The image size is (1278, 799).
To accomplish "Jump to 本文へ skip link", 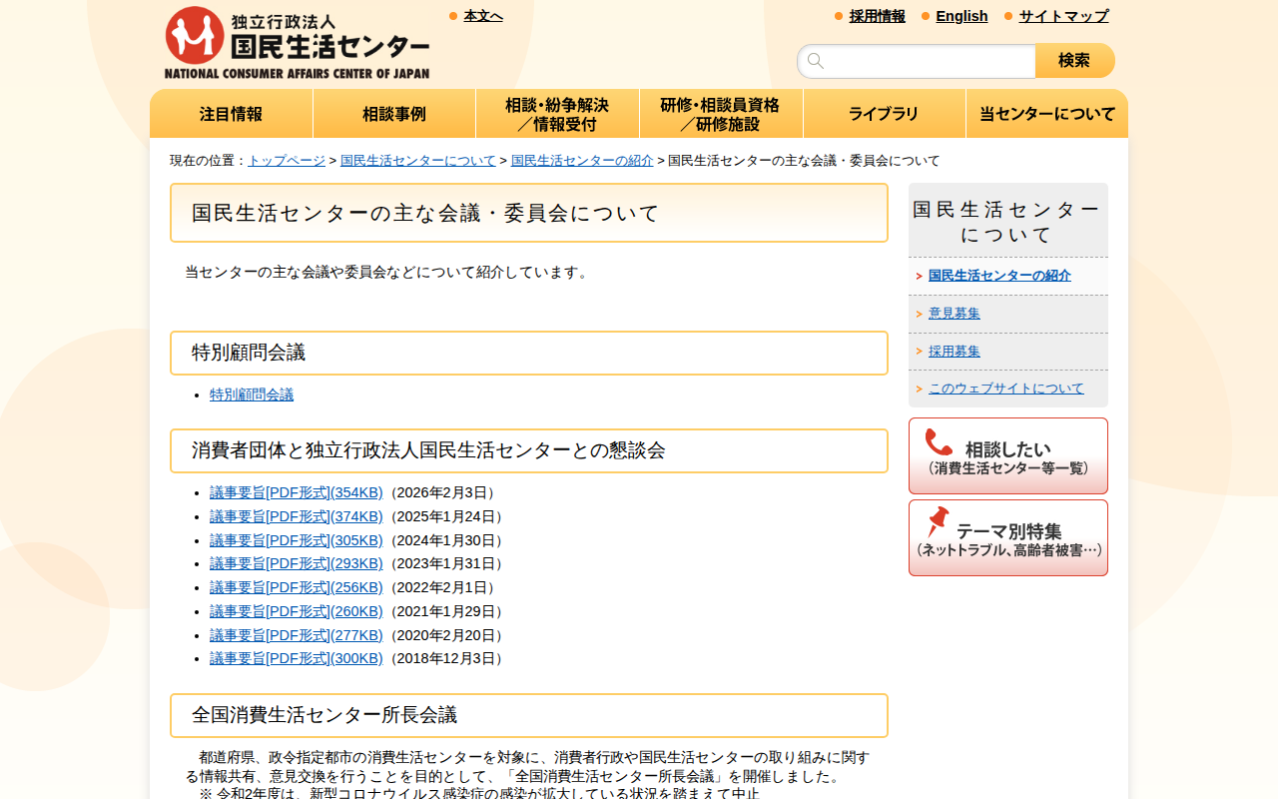I will point(483,16).
